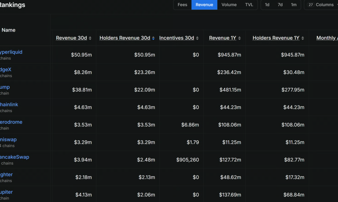Sort by Revenue 1Y column header
Image resolution: width=338 pixels, height=202 pixels.
(223, 38)
